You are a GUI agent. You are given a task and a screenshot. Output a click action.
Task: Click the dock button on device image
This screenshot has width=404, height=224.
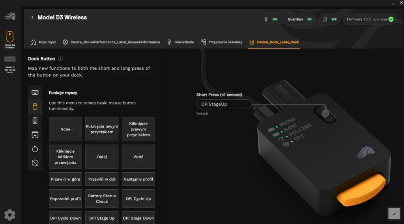pos(325,114)
